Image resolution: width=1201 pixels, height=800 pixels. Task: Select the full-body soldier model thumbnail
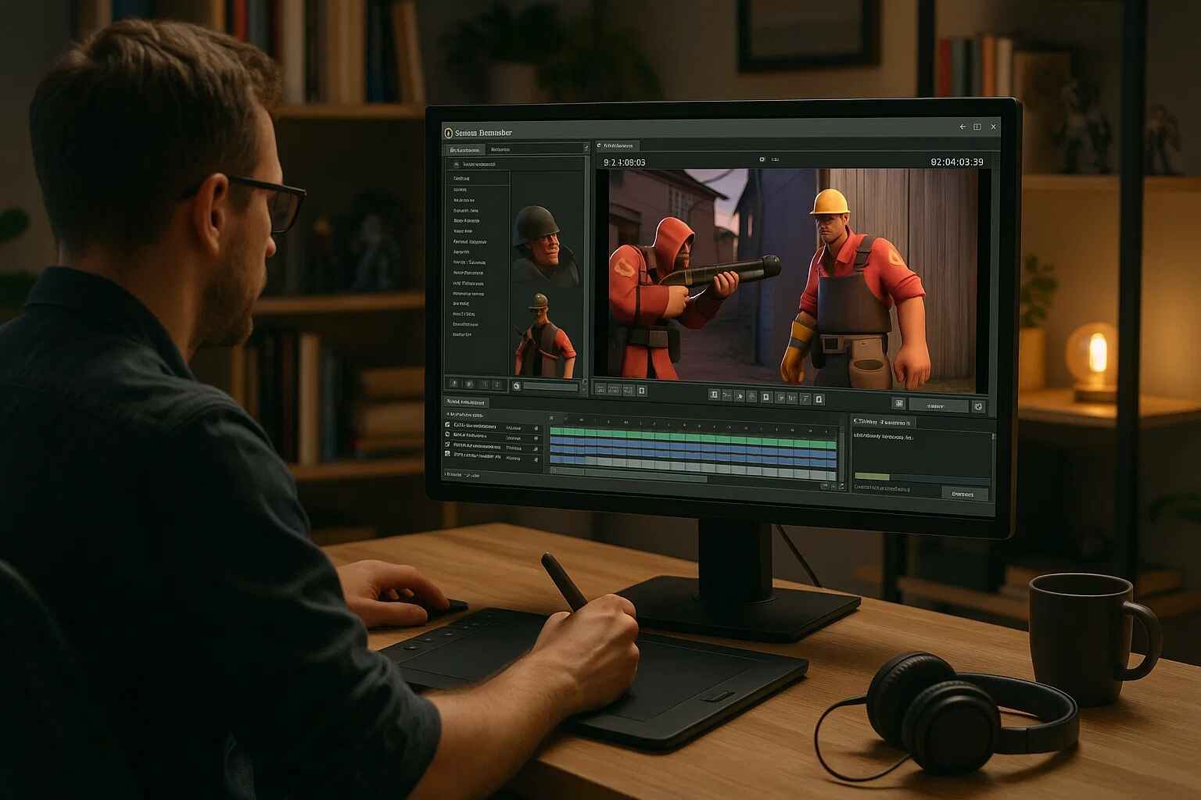tap(545, 334)
